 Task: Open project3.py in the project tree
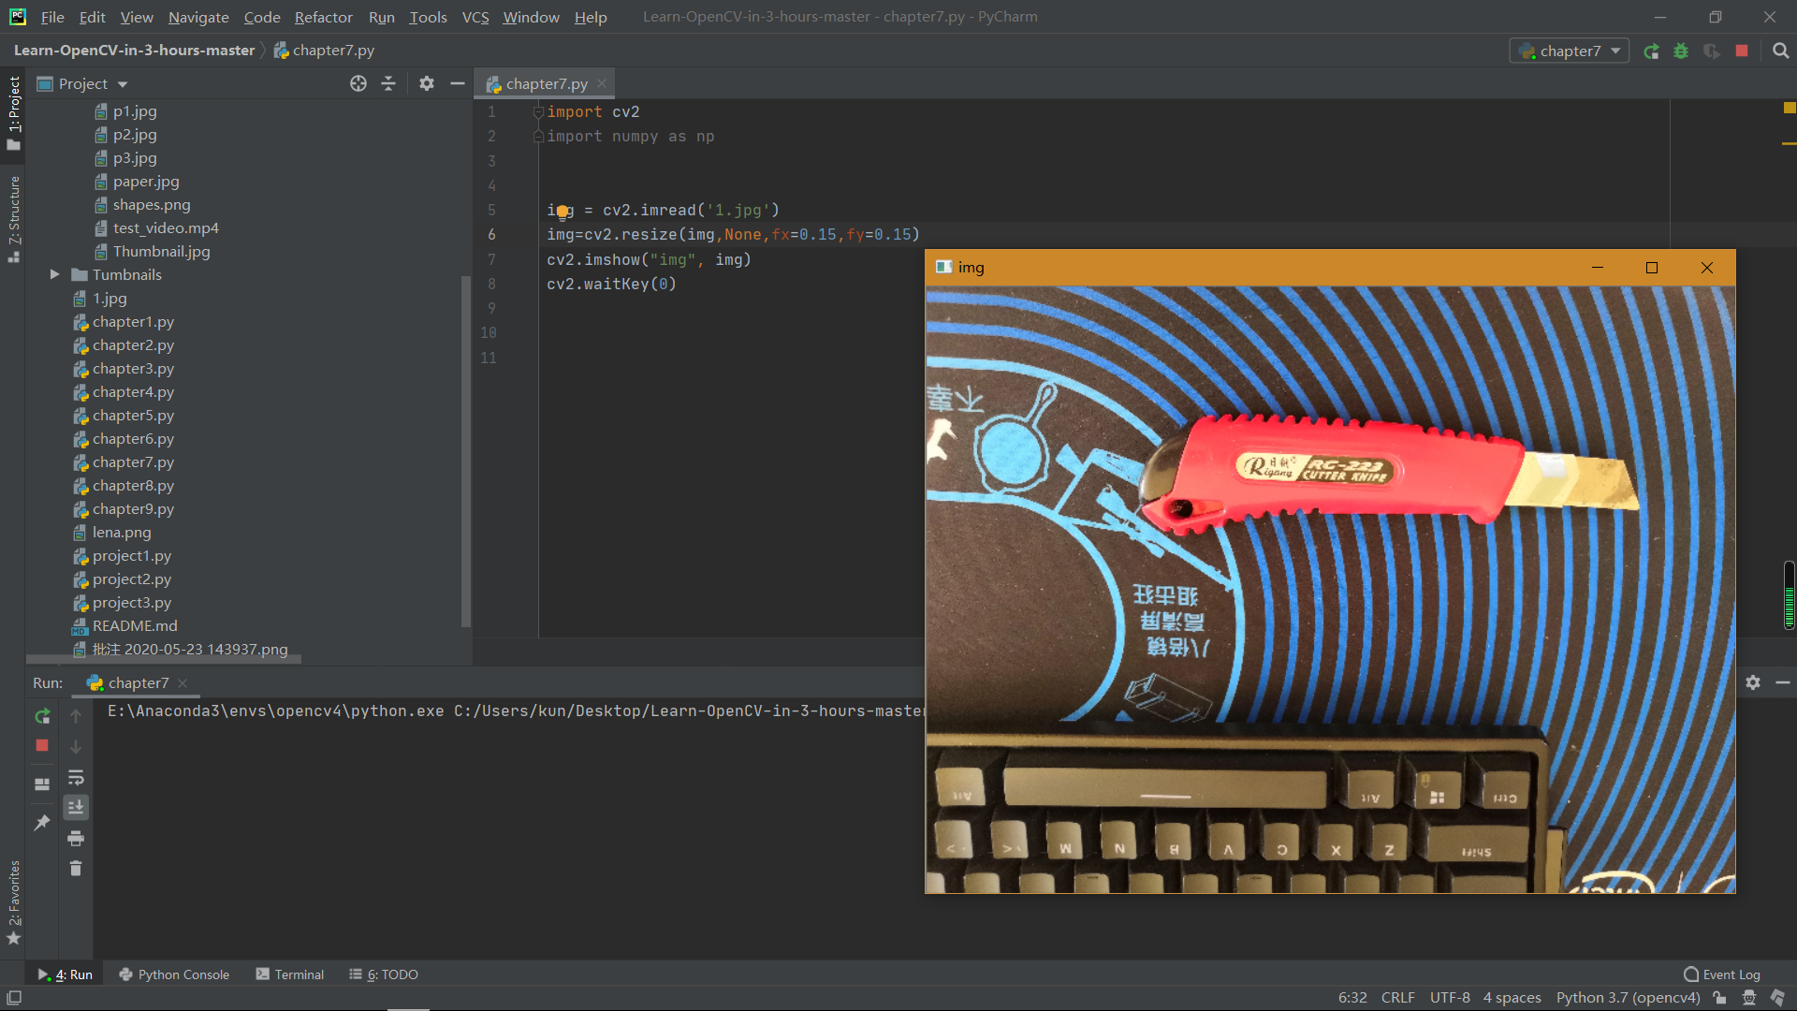click(x=131, y=602)
